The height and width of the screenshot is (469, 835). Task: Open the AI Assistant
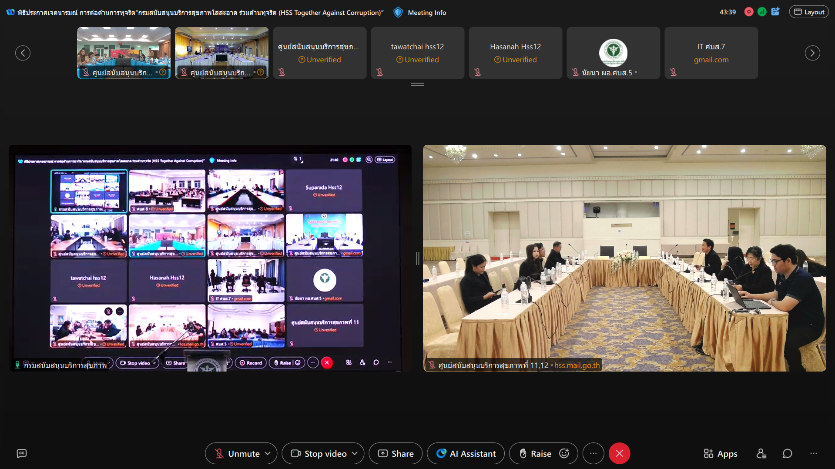[466, 453]
